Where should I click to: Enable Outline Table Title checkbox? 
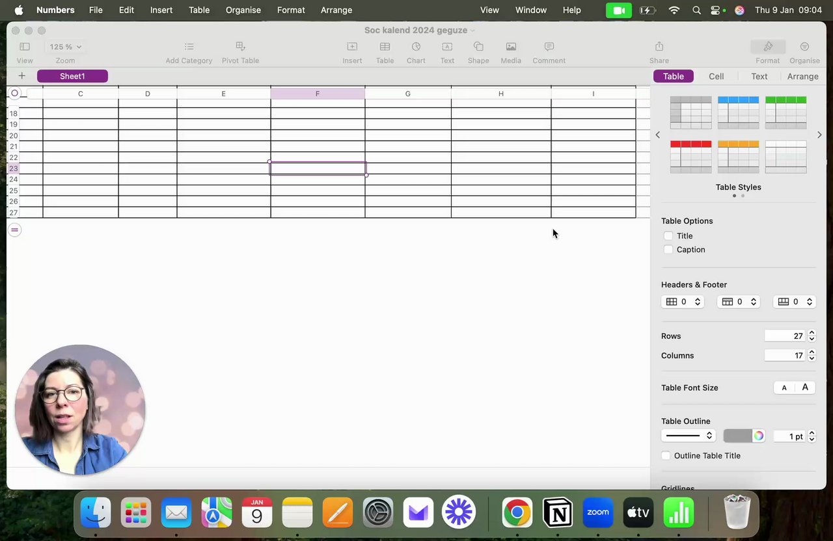[x=666, y=456]
